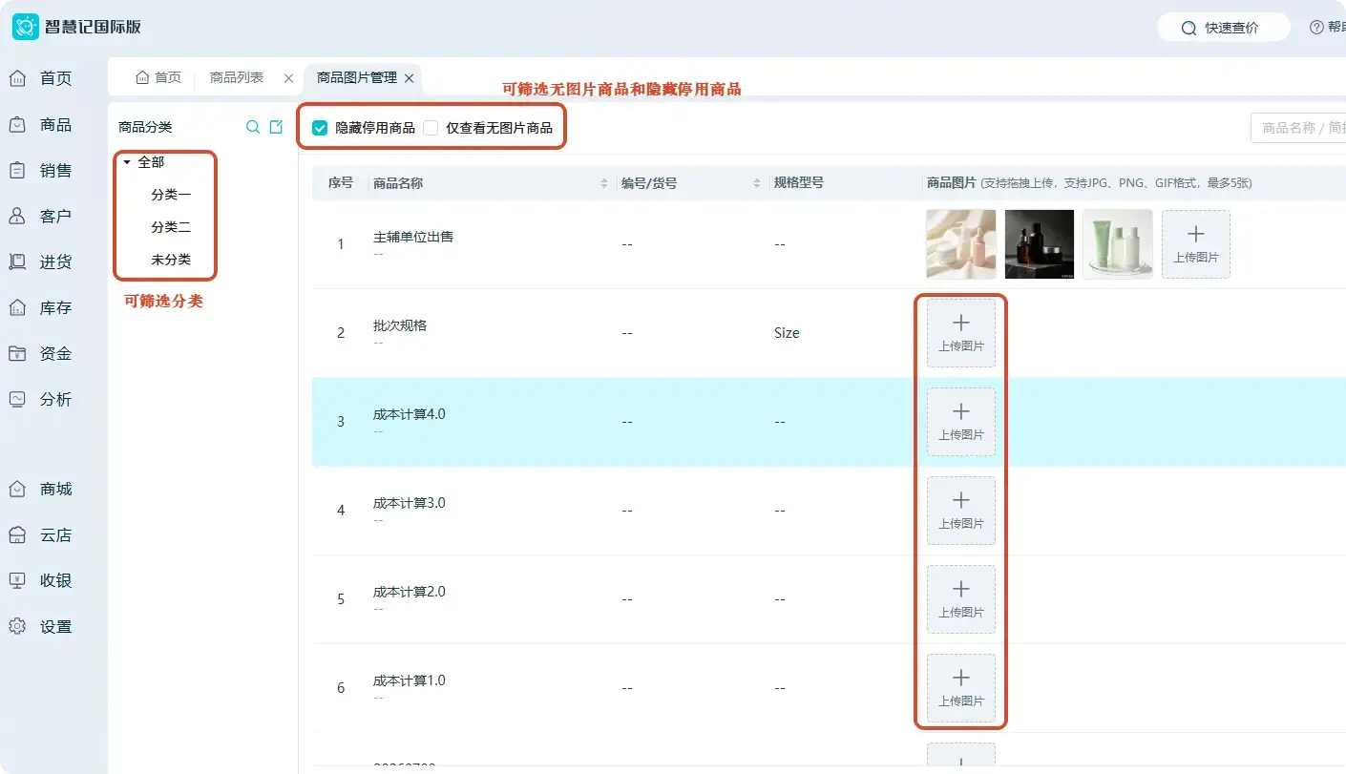Check the 仅查看无图片商品 checkbox
1346x774 pixels.
[x=431, y=128]
